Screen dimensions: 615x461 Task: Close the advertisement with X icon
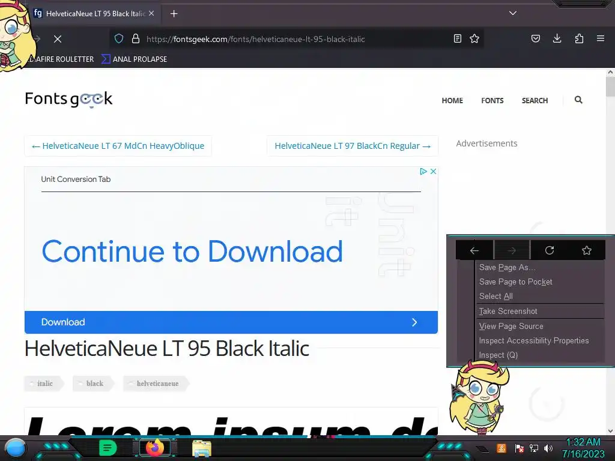[x=433, y=171]
